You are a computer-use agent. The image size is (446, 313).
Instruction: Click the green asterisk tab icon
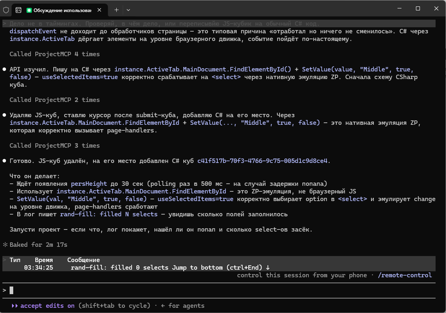[29, 10]
